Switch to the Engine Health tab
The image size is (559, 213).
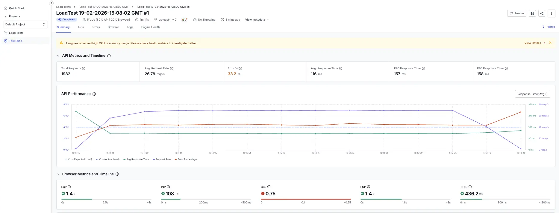tap(151, 27)
